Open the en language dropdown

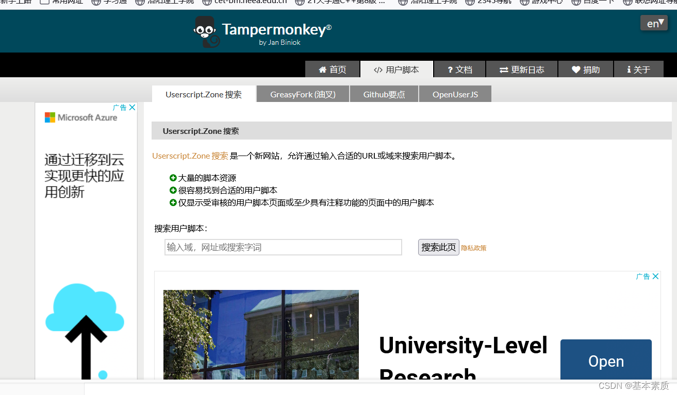click(x=654, y=23)
